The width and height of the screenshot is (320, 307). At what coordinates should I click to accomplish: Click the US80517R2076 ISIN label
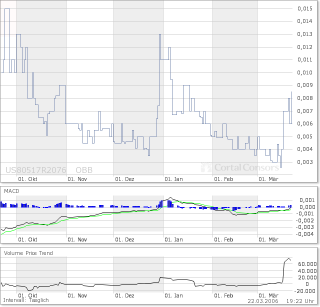[x=35, y=170]
